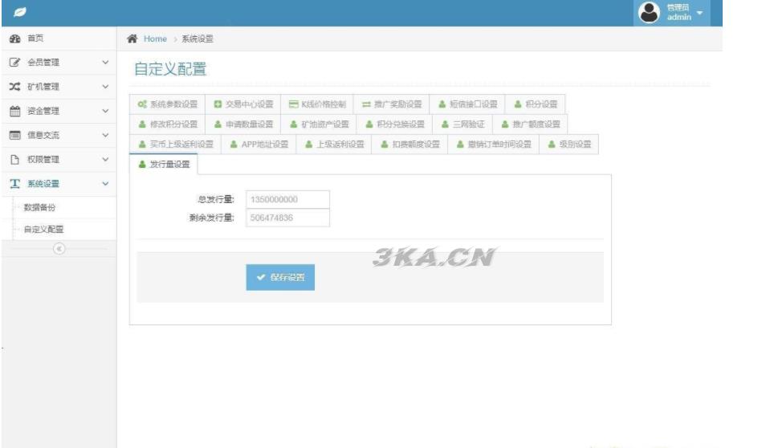This screenshot has width=766, height=448.
Task: Click the 矿机管理 shuffle icon
Action: (x=15, y=87)
